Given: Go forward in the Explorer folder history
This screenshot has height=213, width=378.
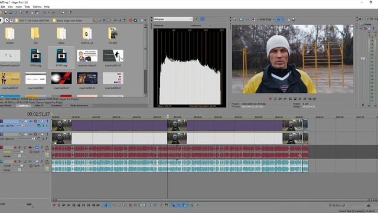Looking at the screenshot, I should point(6,20).
